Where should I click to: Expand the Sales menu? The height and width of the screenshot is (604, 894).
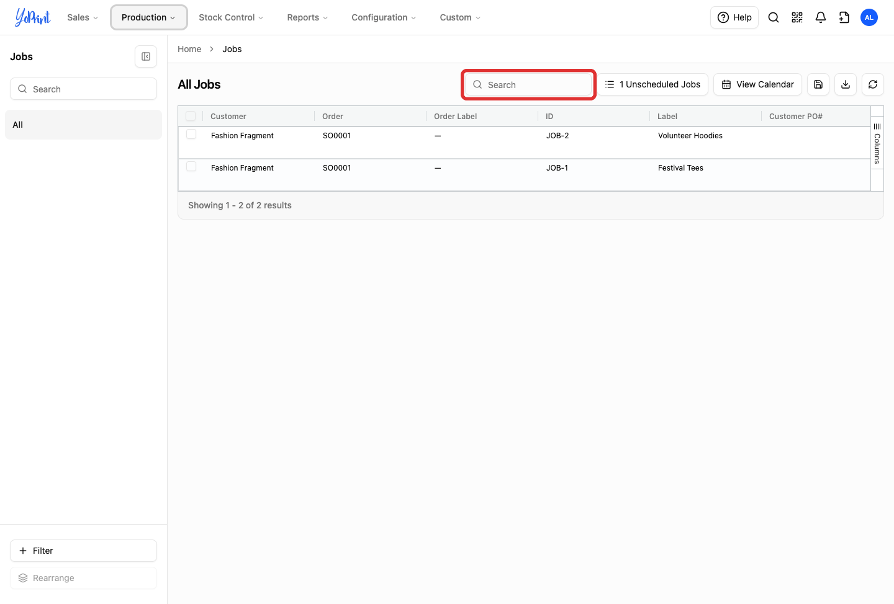point(83,17)
